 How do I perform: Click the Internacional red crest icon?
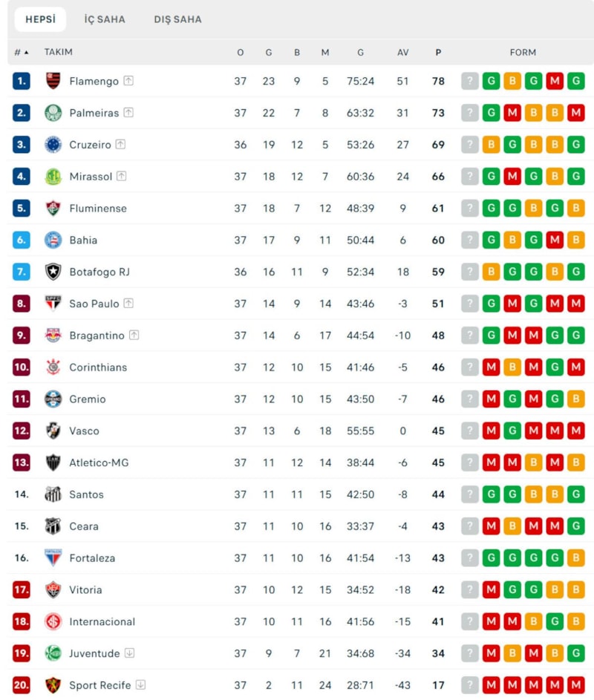53,622
